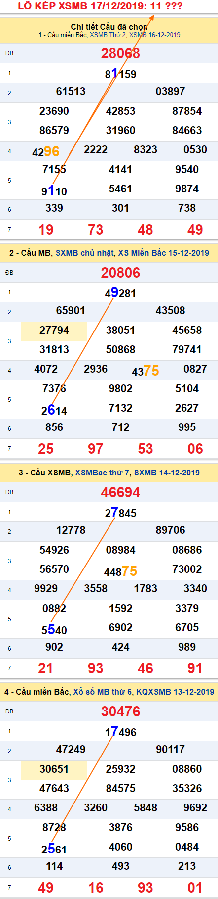Select fourth prize number 4375

(145, 371)
